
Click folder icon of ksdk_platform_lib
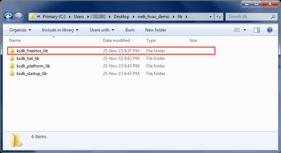(12, 66)
